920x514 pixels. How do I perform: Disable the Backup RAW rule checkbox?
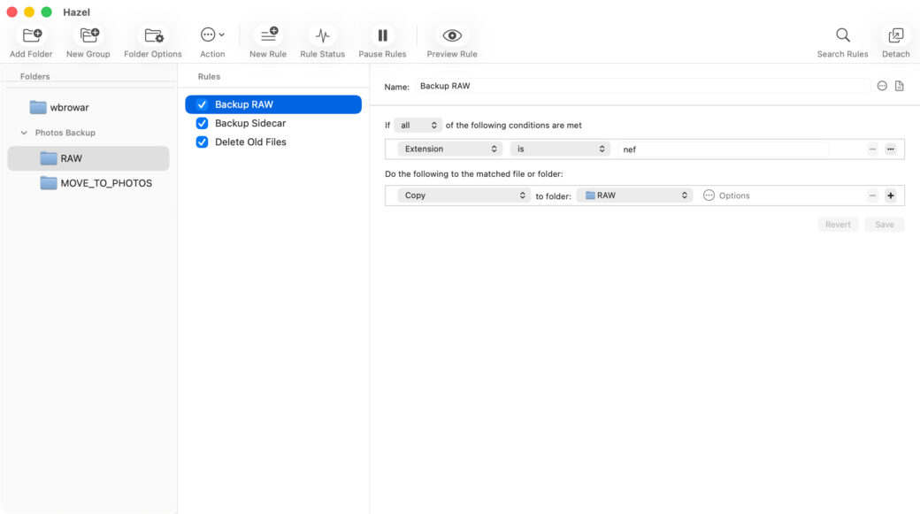point(202,104)
